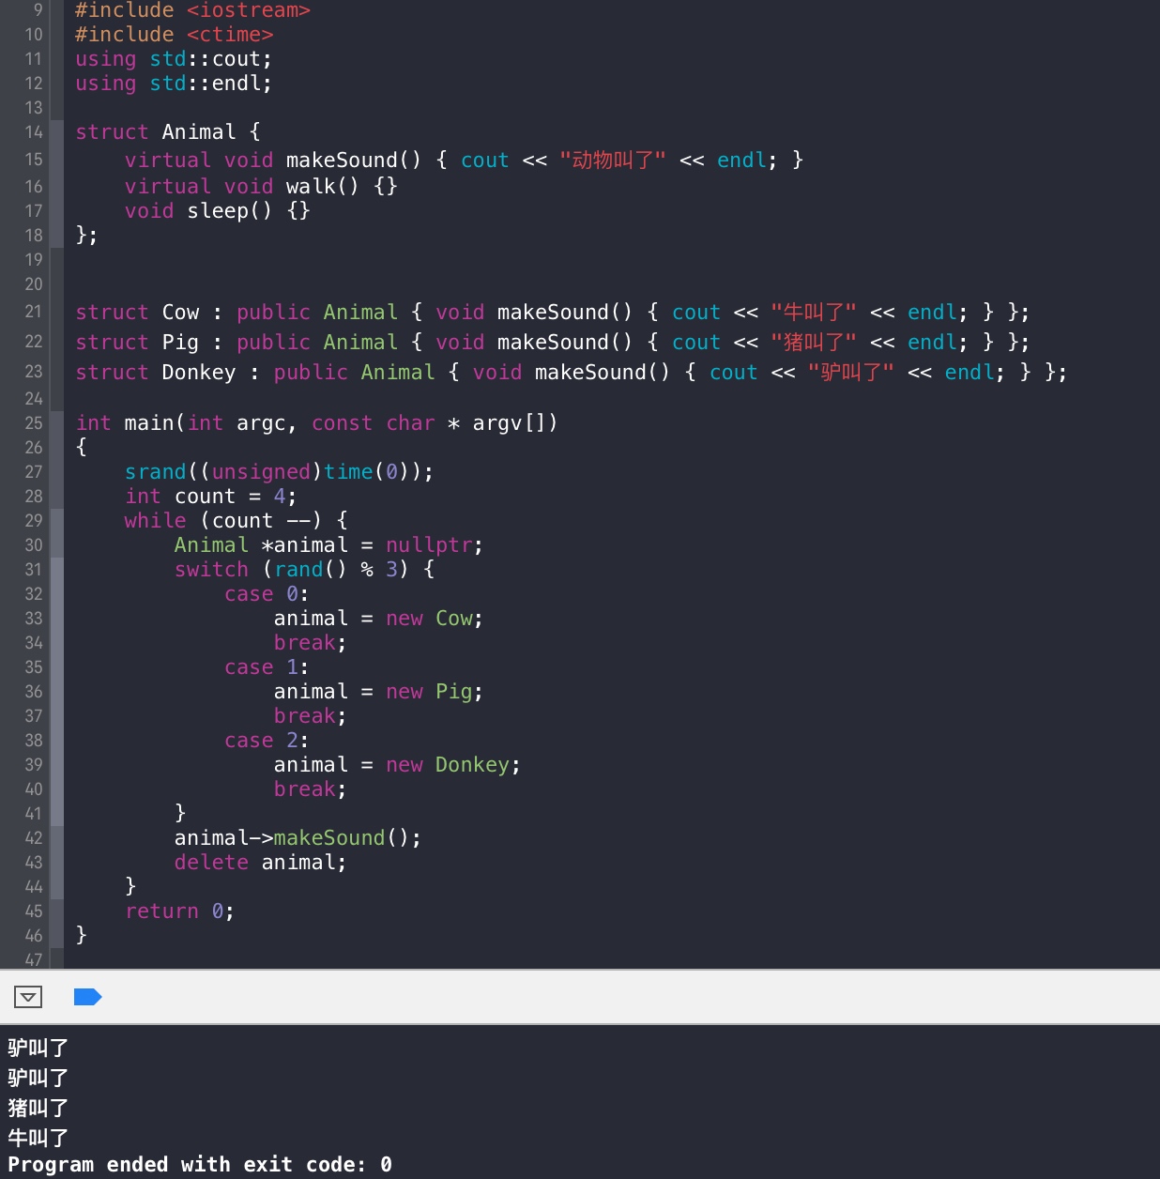Click the exit code message in console
1160x1179 pixels.
[x=197, y=1164]
